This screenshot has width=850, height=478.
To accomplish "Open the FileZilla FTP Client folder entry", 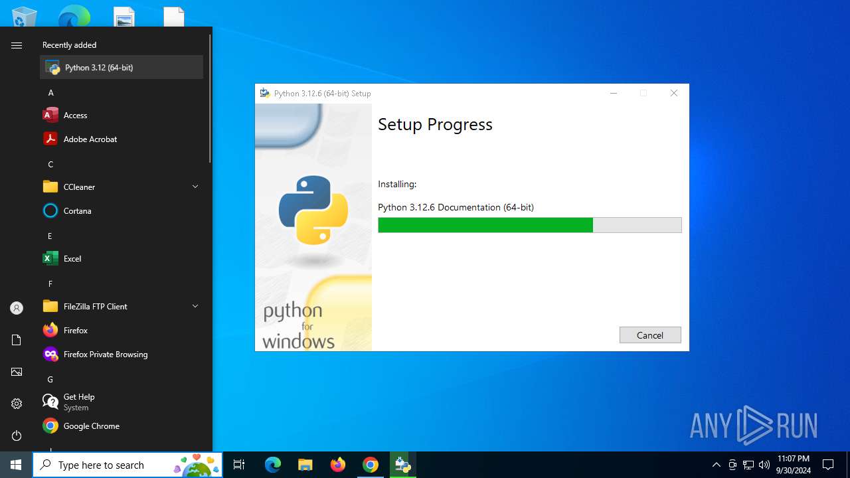I will [122, 306].
